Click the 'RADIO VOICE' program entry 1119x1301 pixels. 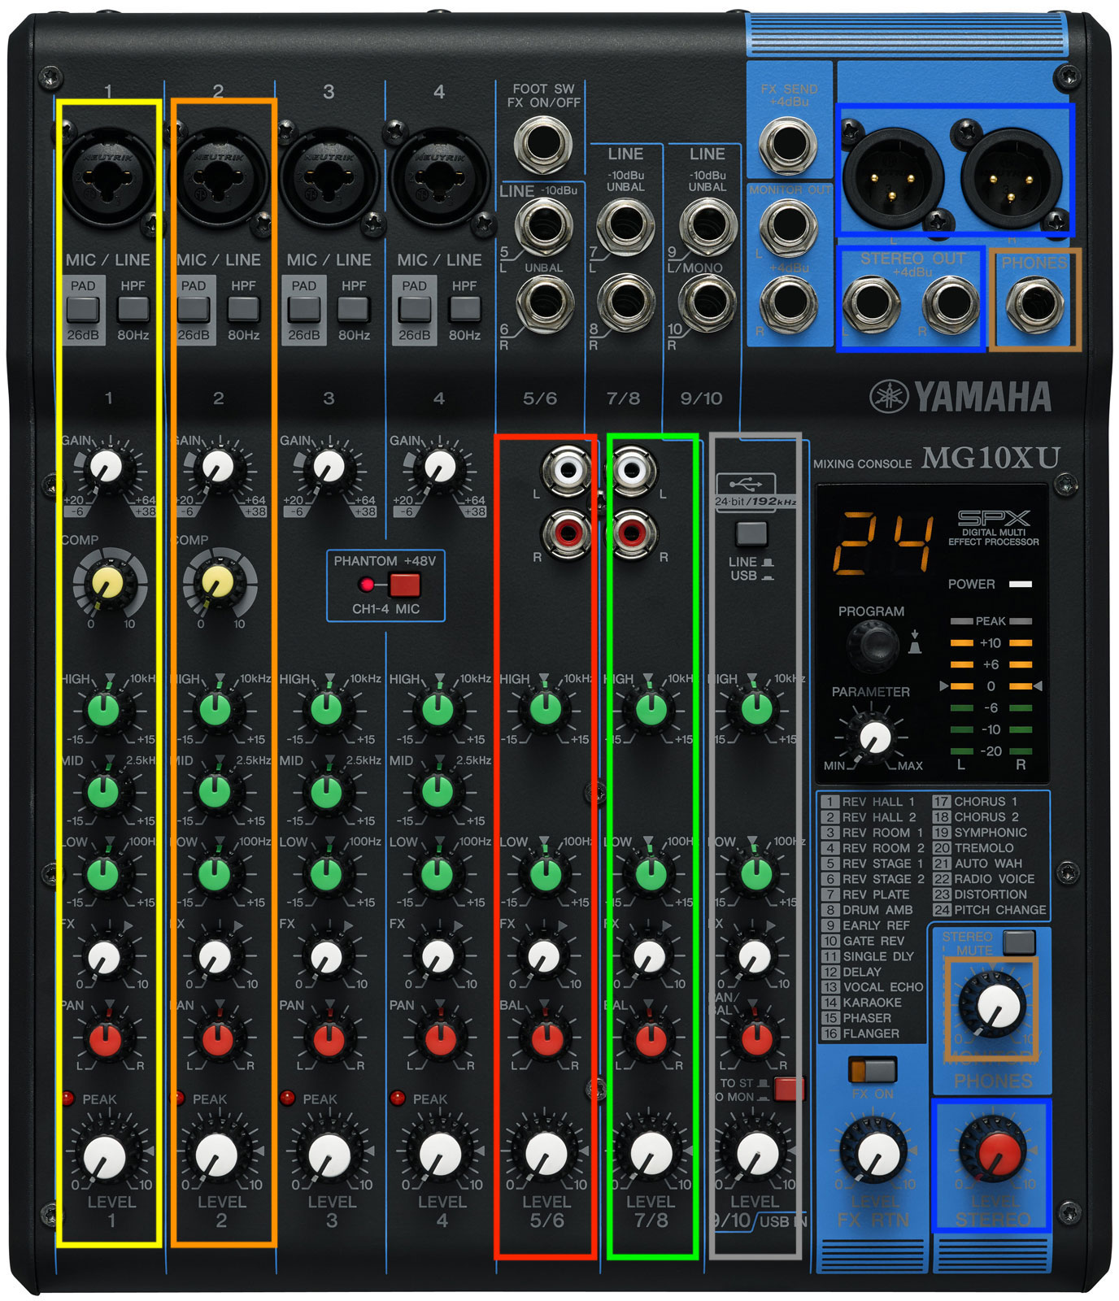click(984, 878)
